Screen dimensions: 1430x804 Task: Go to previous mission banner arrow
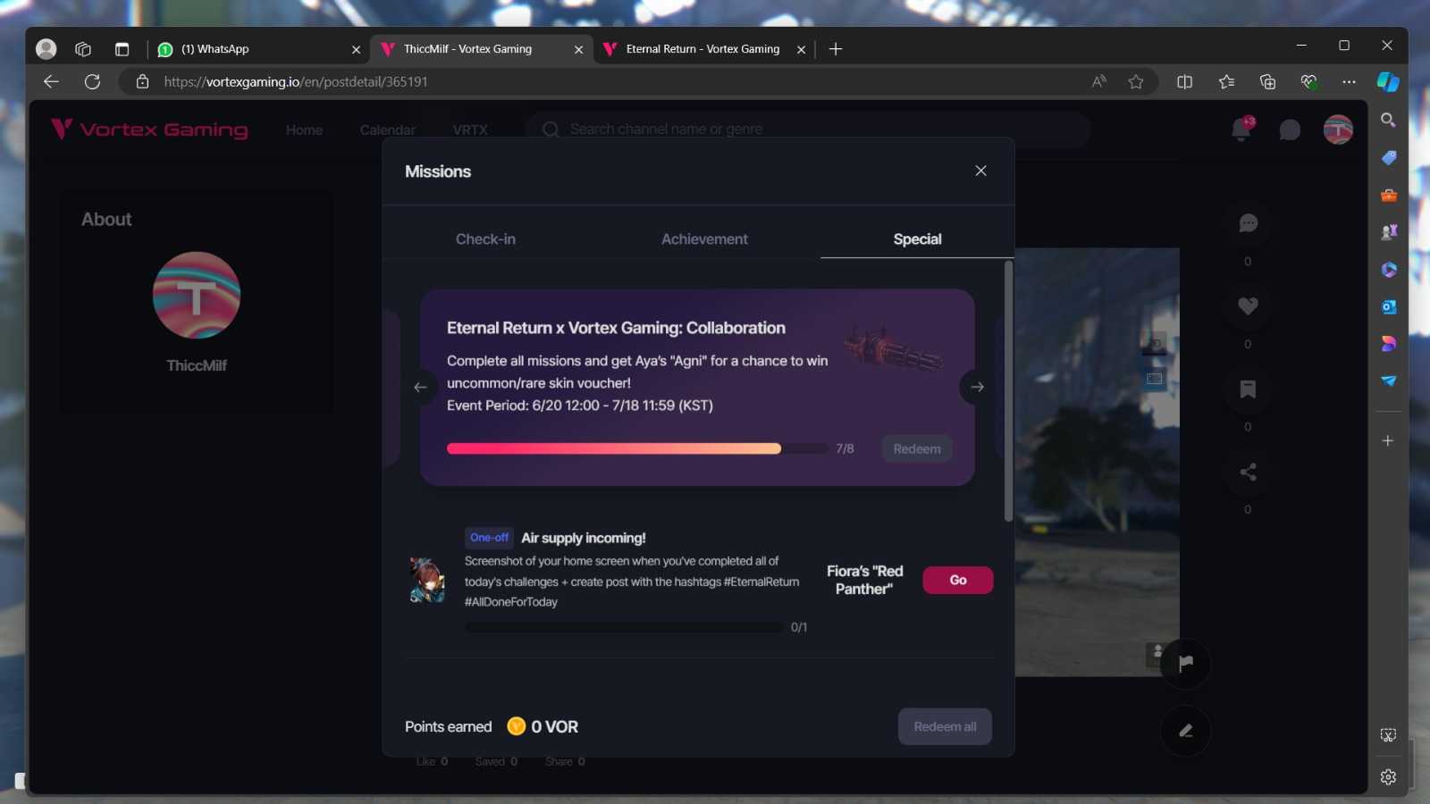tap(420, 387)
